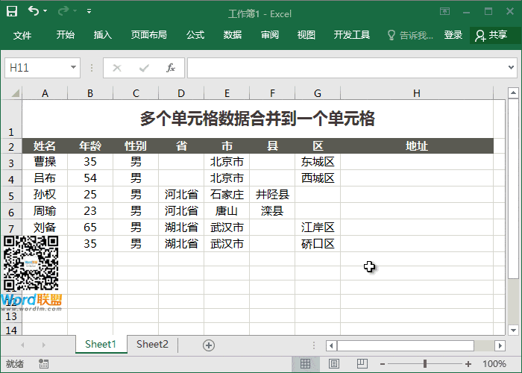Expand the Name Box dropdown arrow
The width and height of the screenshot is (522, 373).
[73, 68]
